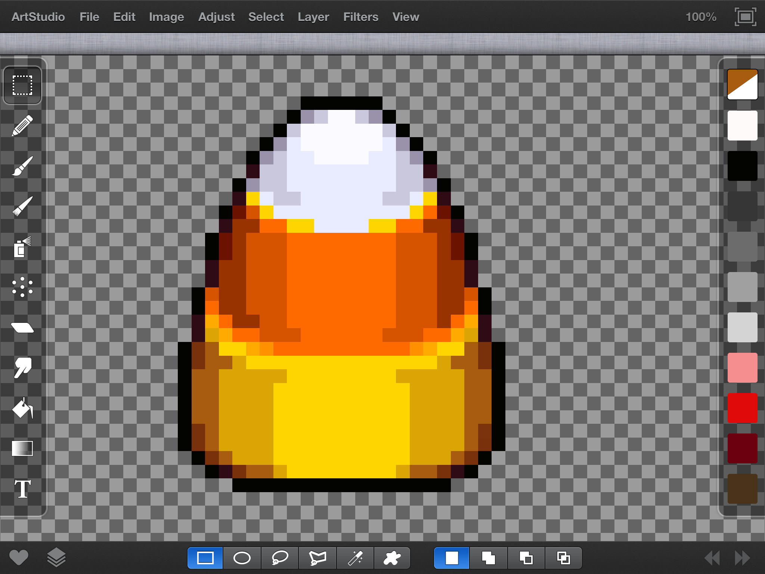This screenshot has height=574, width=765.
Task: Open the Layers panel icon
Action: [x=56, y=558]
